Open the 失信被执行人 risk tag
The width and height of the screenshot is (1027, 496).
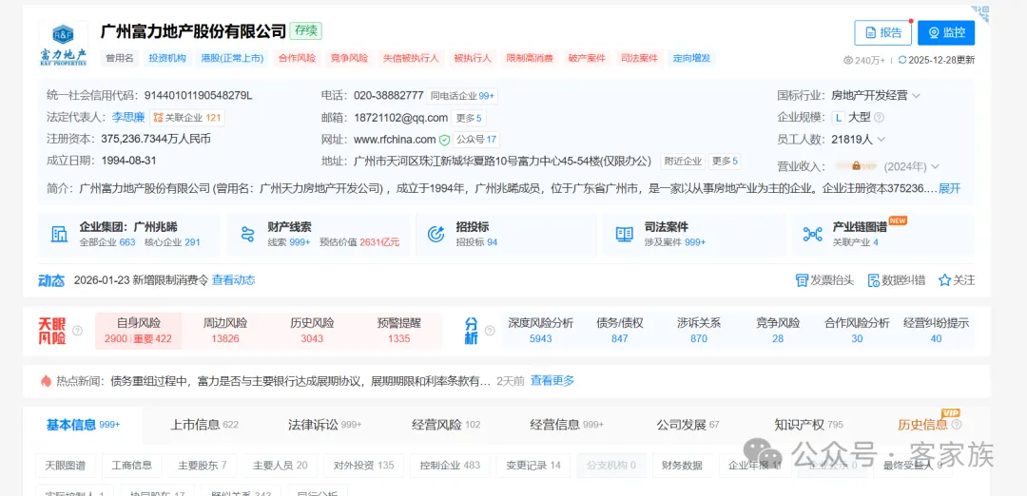click(x=411, y=58)
